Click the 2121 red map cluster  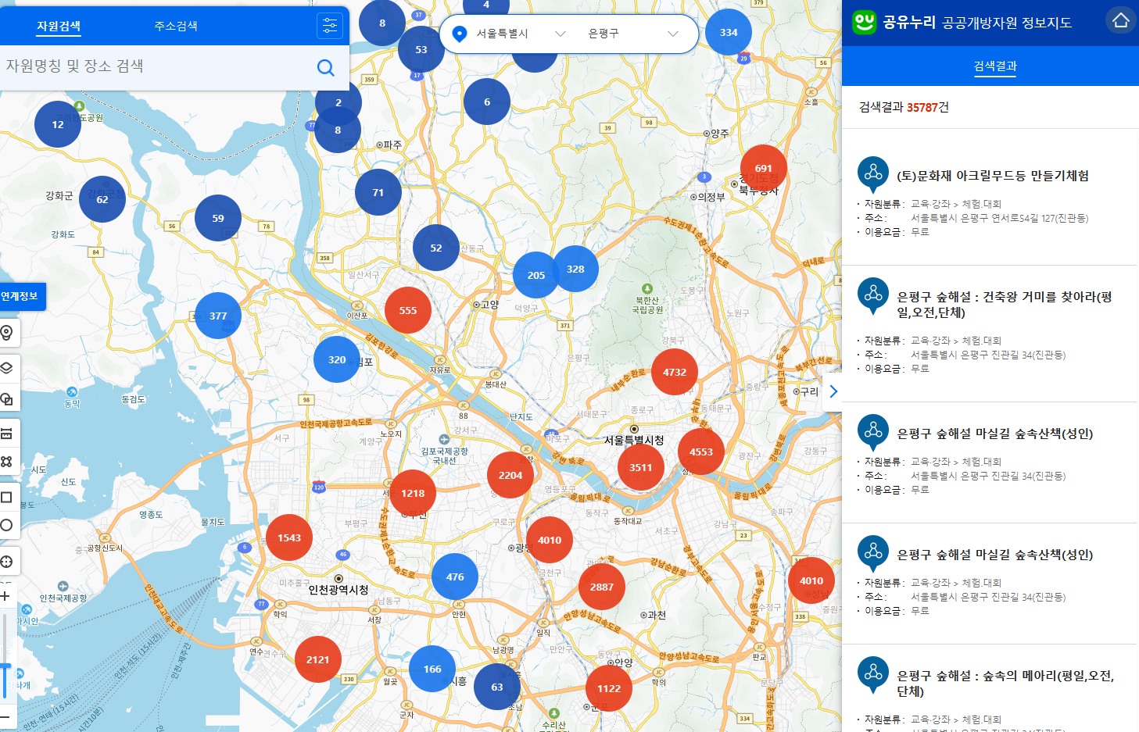[318, 659]
